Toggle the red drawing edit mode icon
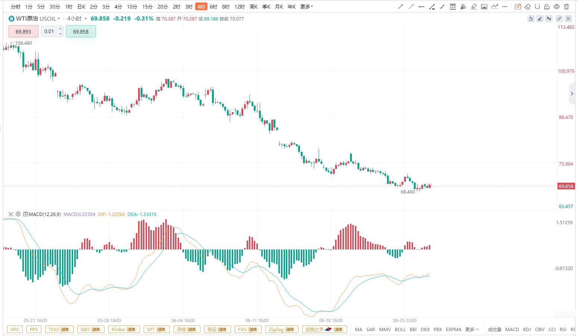578x336 pixels. [x=518, y=7]
